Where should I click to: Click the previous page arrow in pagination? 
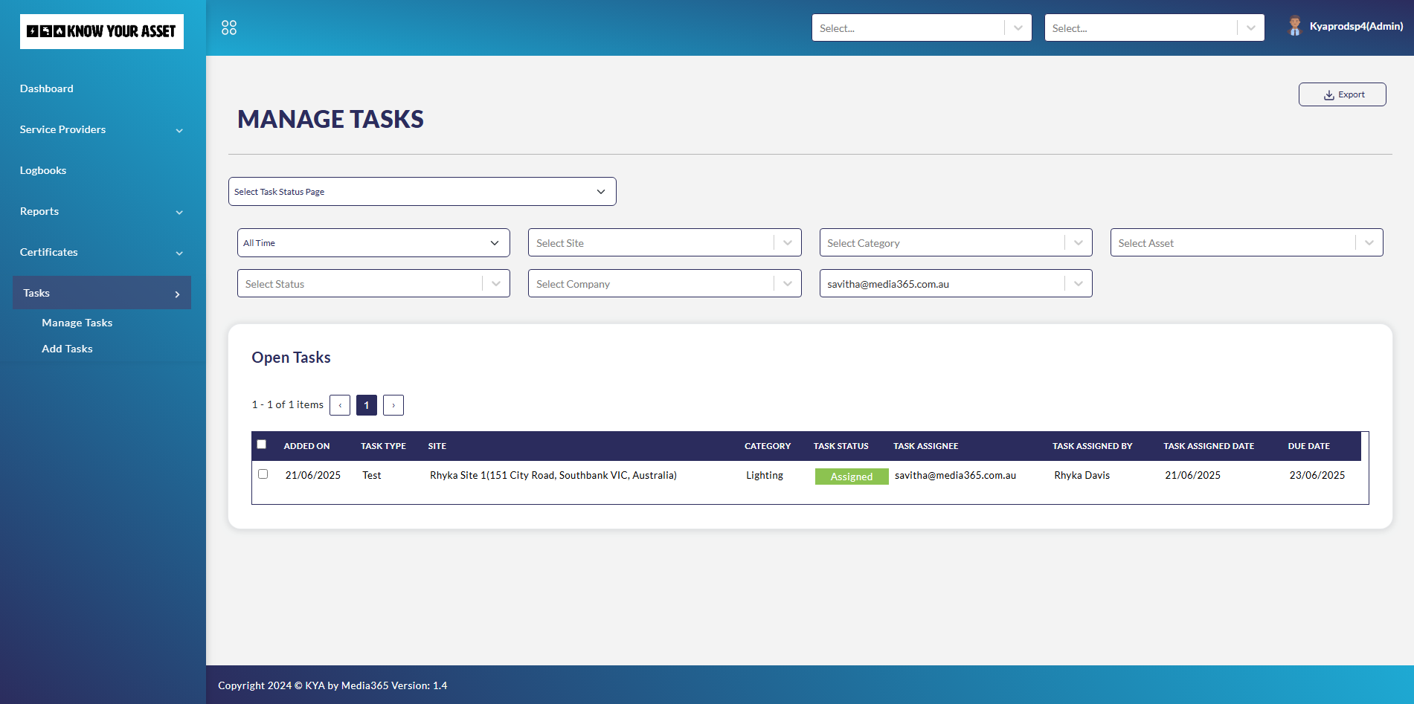[340, 405]
